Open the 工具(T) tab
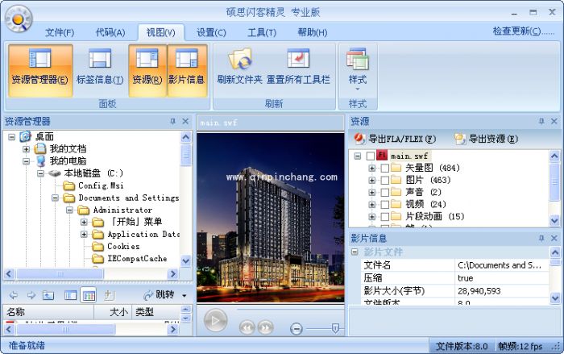This screenshot has height=354, width=564. click(262, 33)
